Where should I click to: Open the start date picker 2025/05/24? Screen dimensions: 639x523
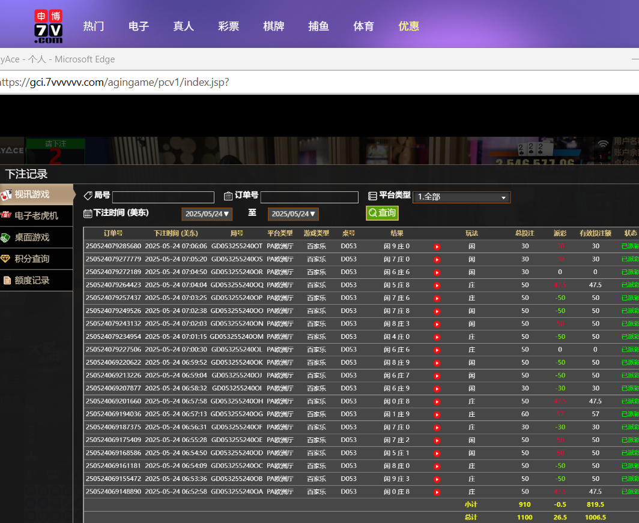207,214
